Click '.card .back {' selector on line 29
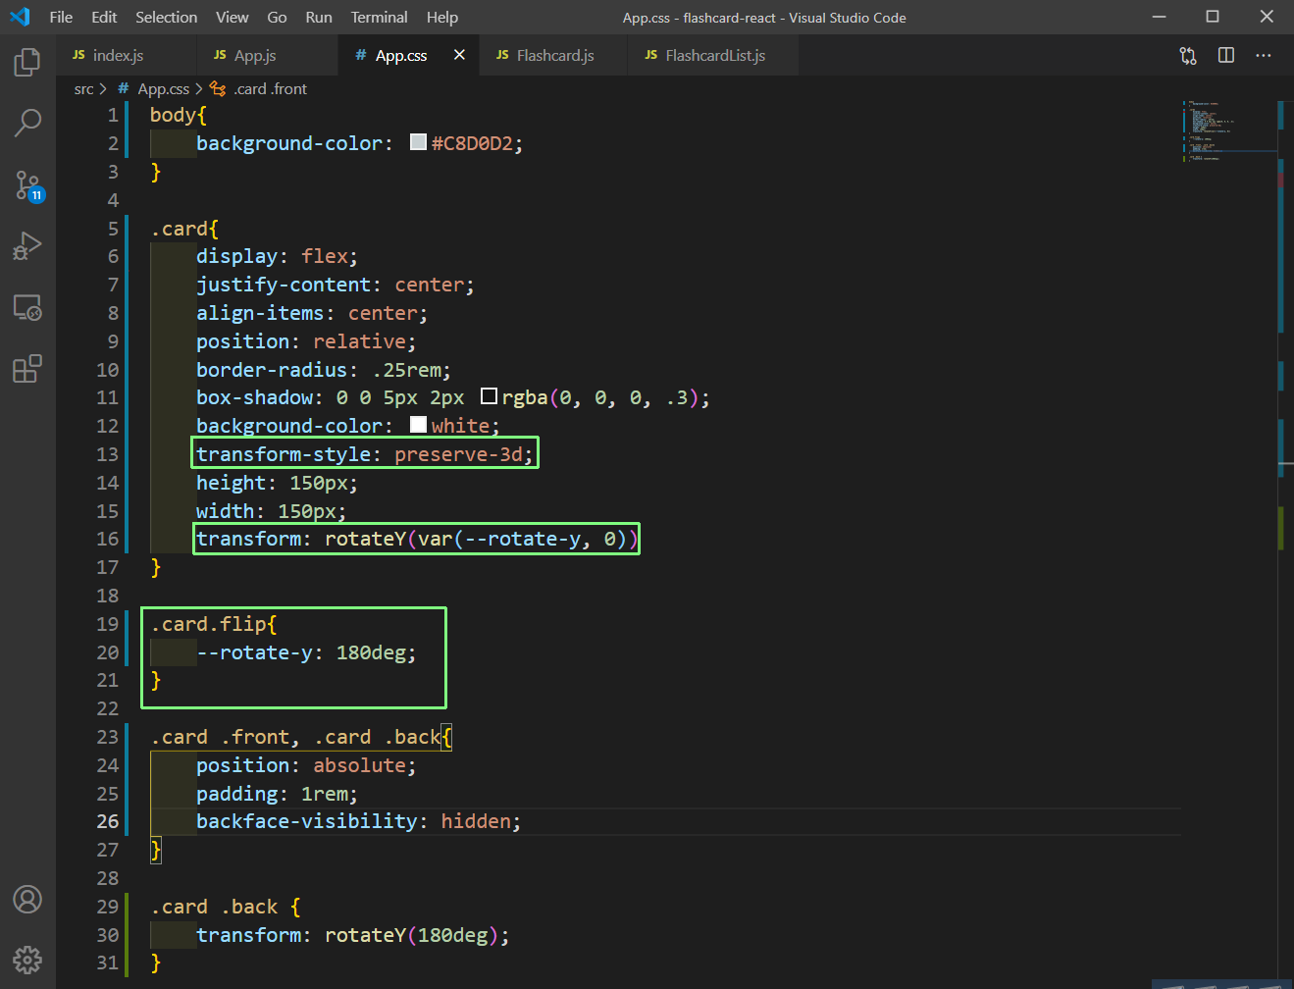Screen dimensions: 1294x989 (226, 907)
